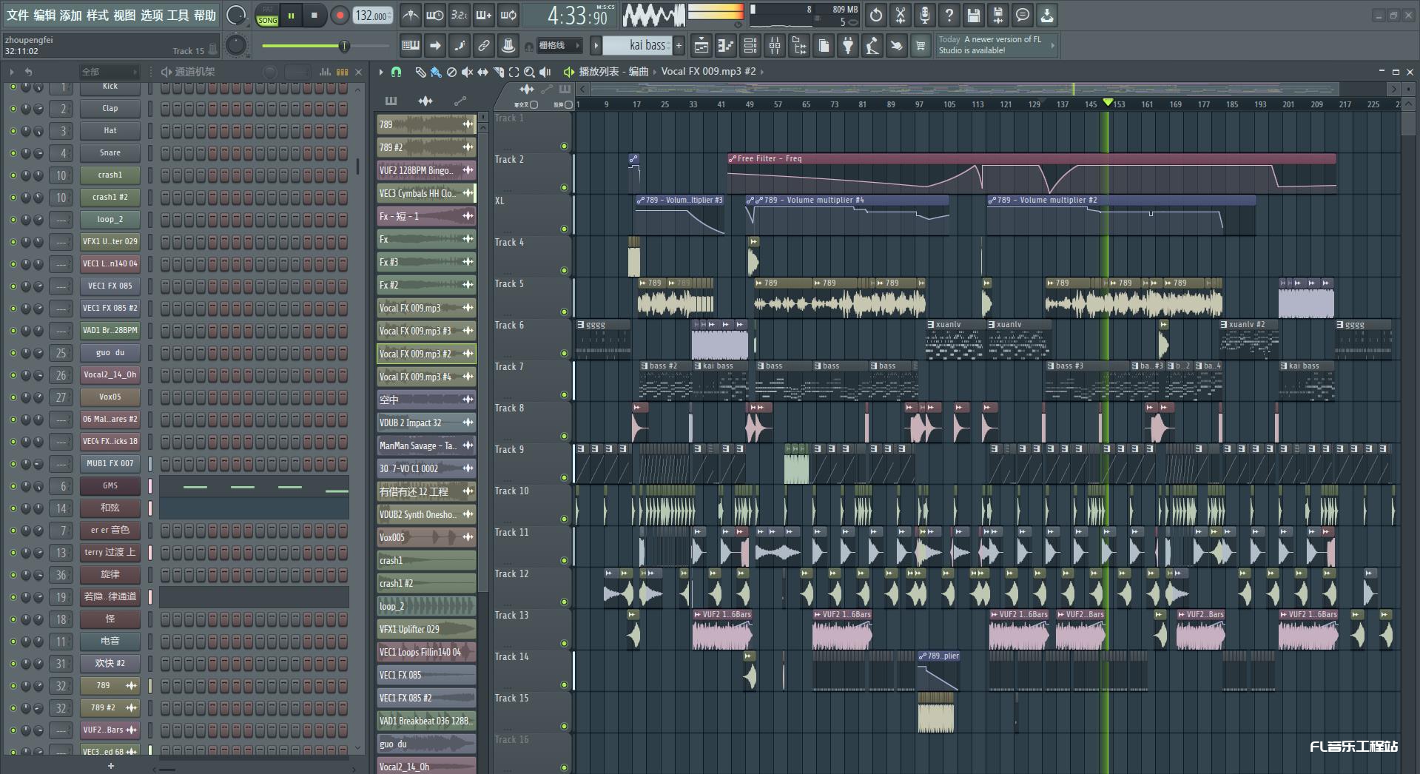Open the newer version available news panel
The height and width of the screenshot is (774, 1420).
996,45
